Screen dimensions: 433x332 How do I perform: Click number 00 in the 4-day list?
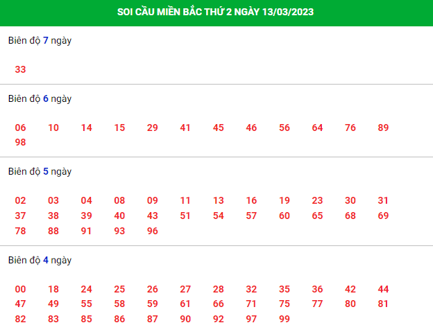[20, 289]
